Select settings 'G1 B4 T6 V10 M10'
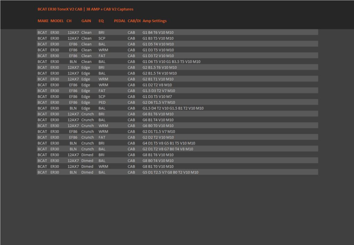Viewport: 354px width, 245px height. (158, 32)
